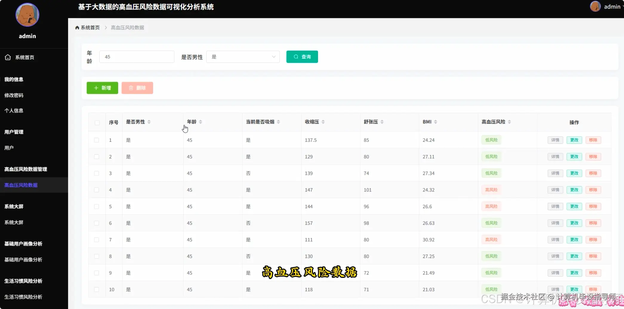Open 基础用户画像分析 from the sidebar
The image size is (624, 309).
[23, 259]
